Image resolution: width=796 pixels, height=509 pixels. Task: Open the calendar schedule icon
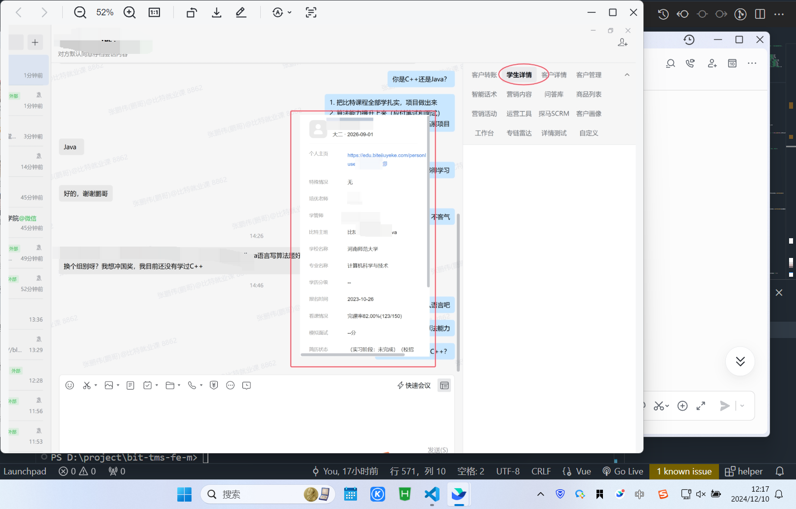[x=732, y=63]
